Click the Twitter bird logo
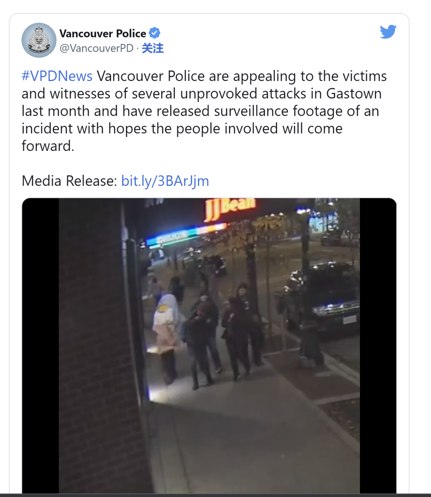The image size is (431, 497). click(388, 32)
